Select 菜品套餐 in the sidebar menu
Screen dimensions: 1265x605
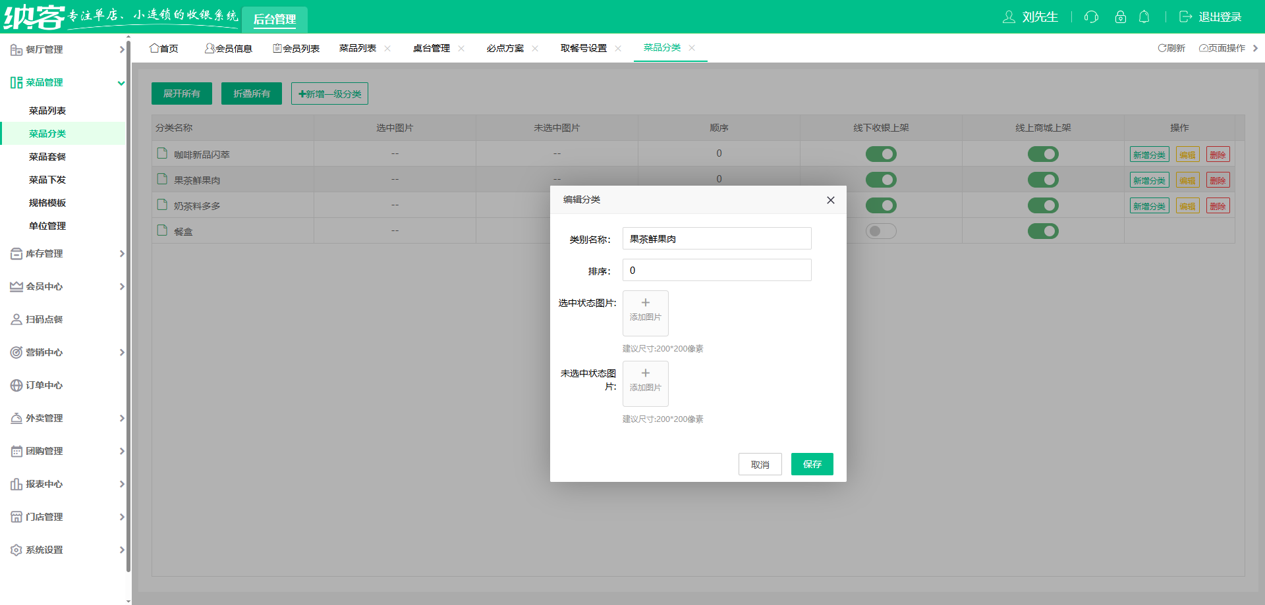click(47, 157)
